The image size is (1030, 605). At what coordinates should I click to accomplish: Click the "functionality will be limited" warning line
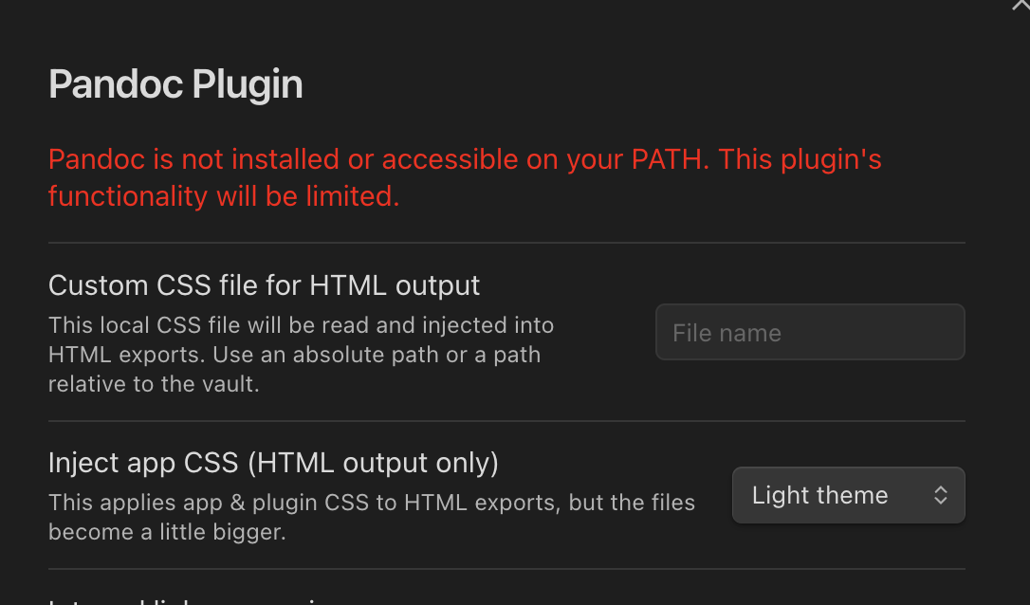tap(224, 196)
